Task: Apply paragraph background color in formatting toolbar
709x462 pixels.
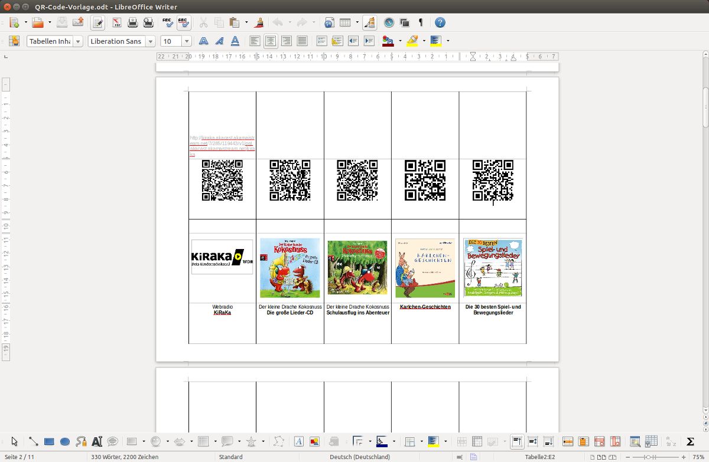Action: (436, 41)
